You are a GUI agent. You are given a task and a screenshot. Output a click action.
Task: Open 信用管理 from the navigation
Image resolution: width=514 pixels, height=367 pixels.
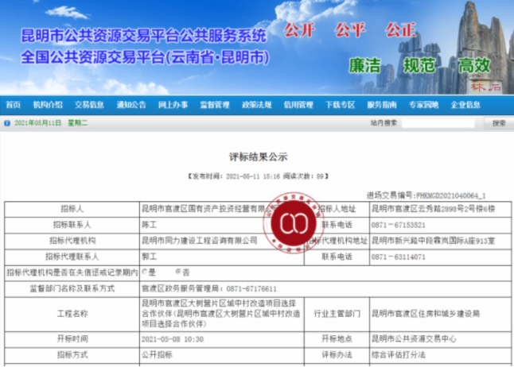click(298, 105)
